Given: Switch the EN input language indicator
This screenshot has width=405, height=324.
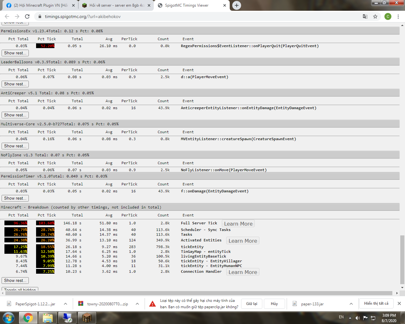Looking at the screenshot, I should tap(341, 317).
